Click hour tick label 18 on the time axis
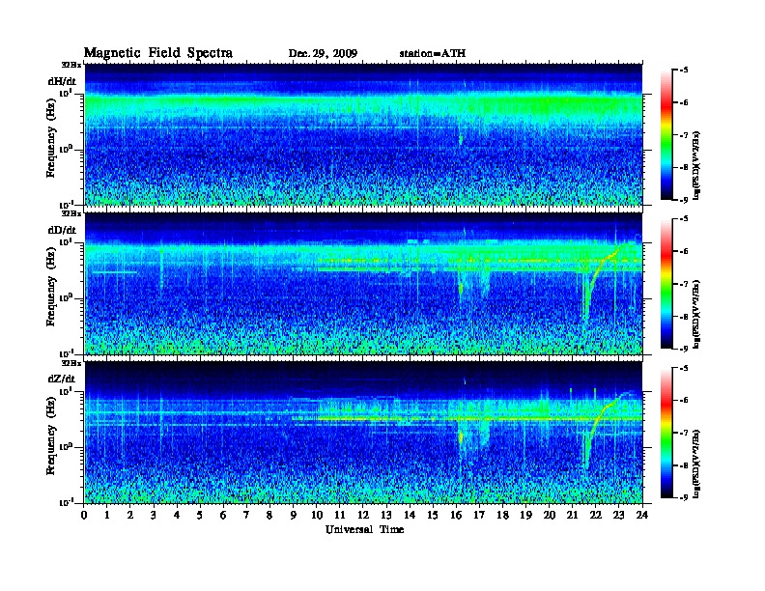This screenshot has height=591, width=765. 502,516
